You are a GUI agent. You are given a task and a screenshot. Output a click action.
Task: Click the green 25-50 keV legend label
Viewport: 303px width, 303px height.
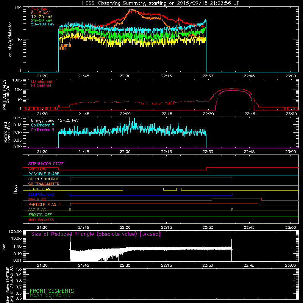pyautogui.click(x=42, y=20)
